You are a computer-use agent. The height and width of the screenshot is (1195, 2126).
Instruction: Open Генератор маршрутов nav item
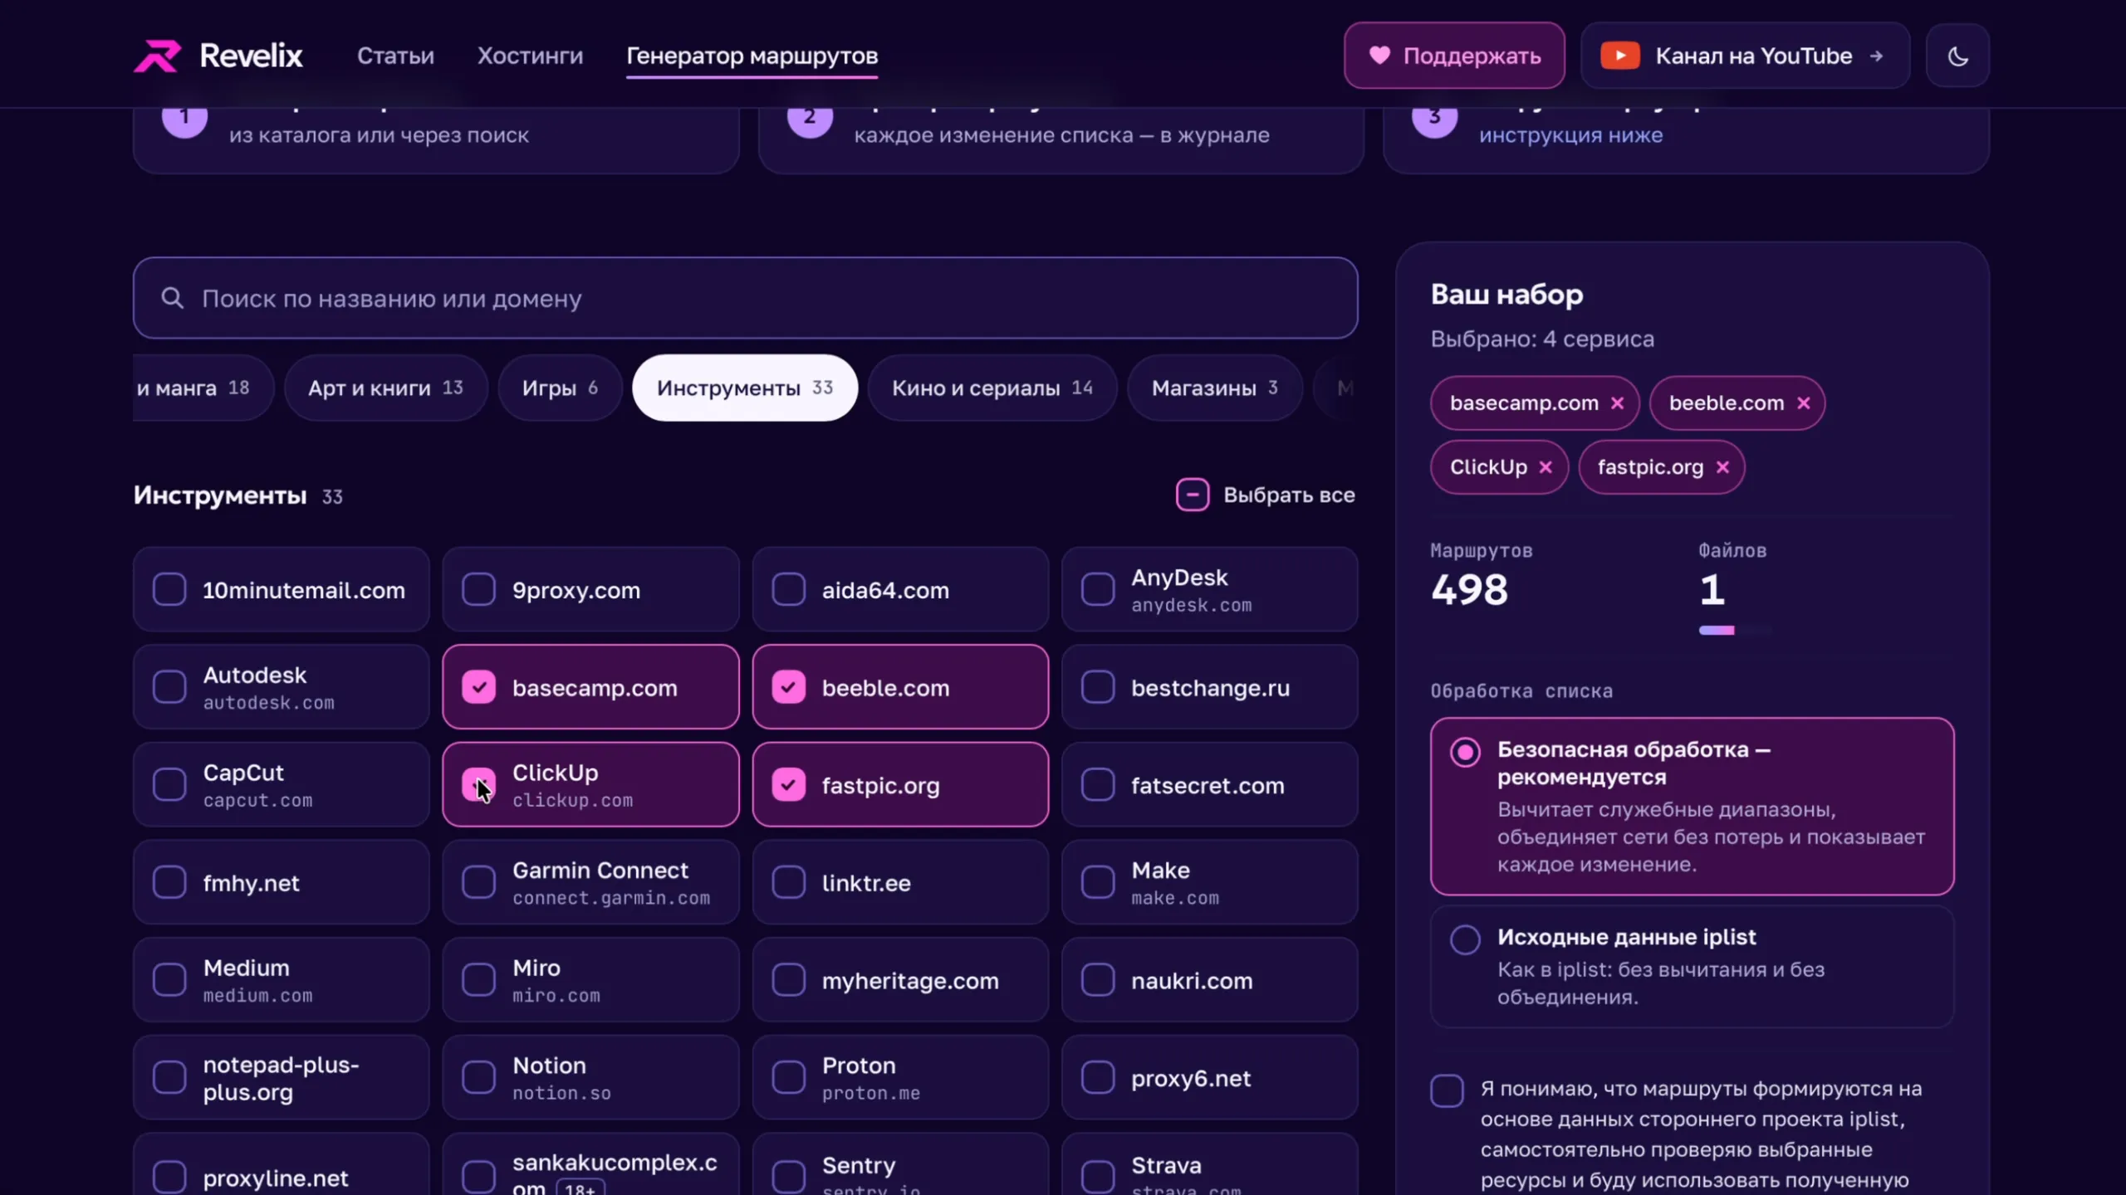click(752, 56)
